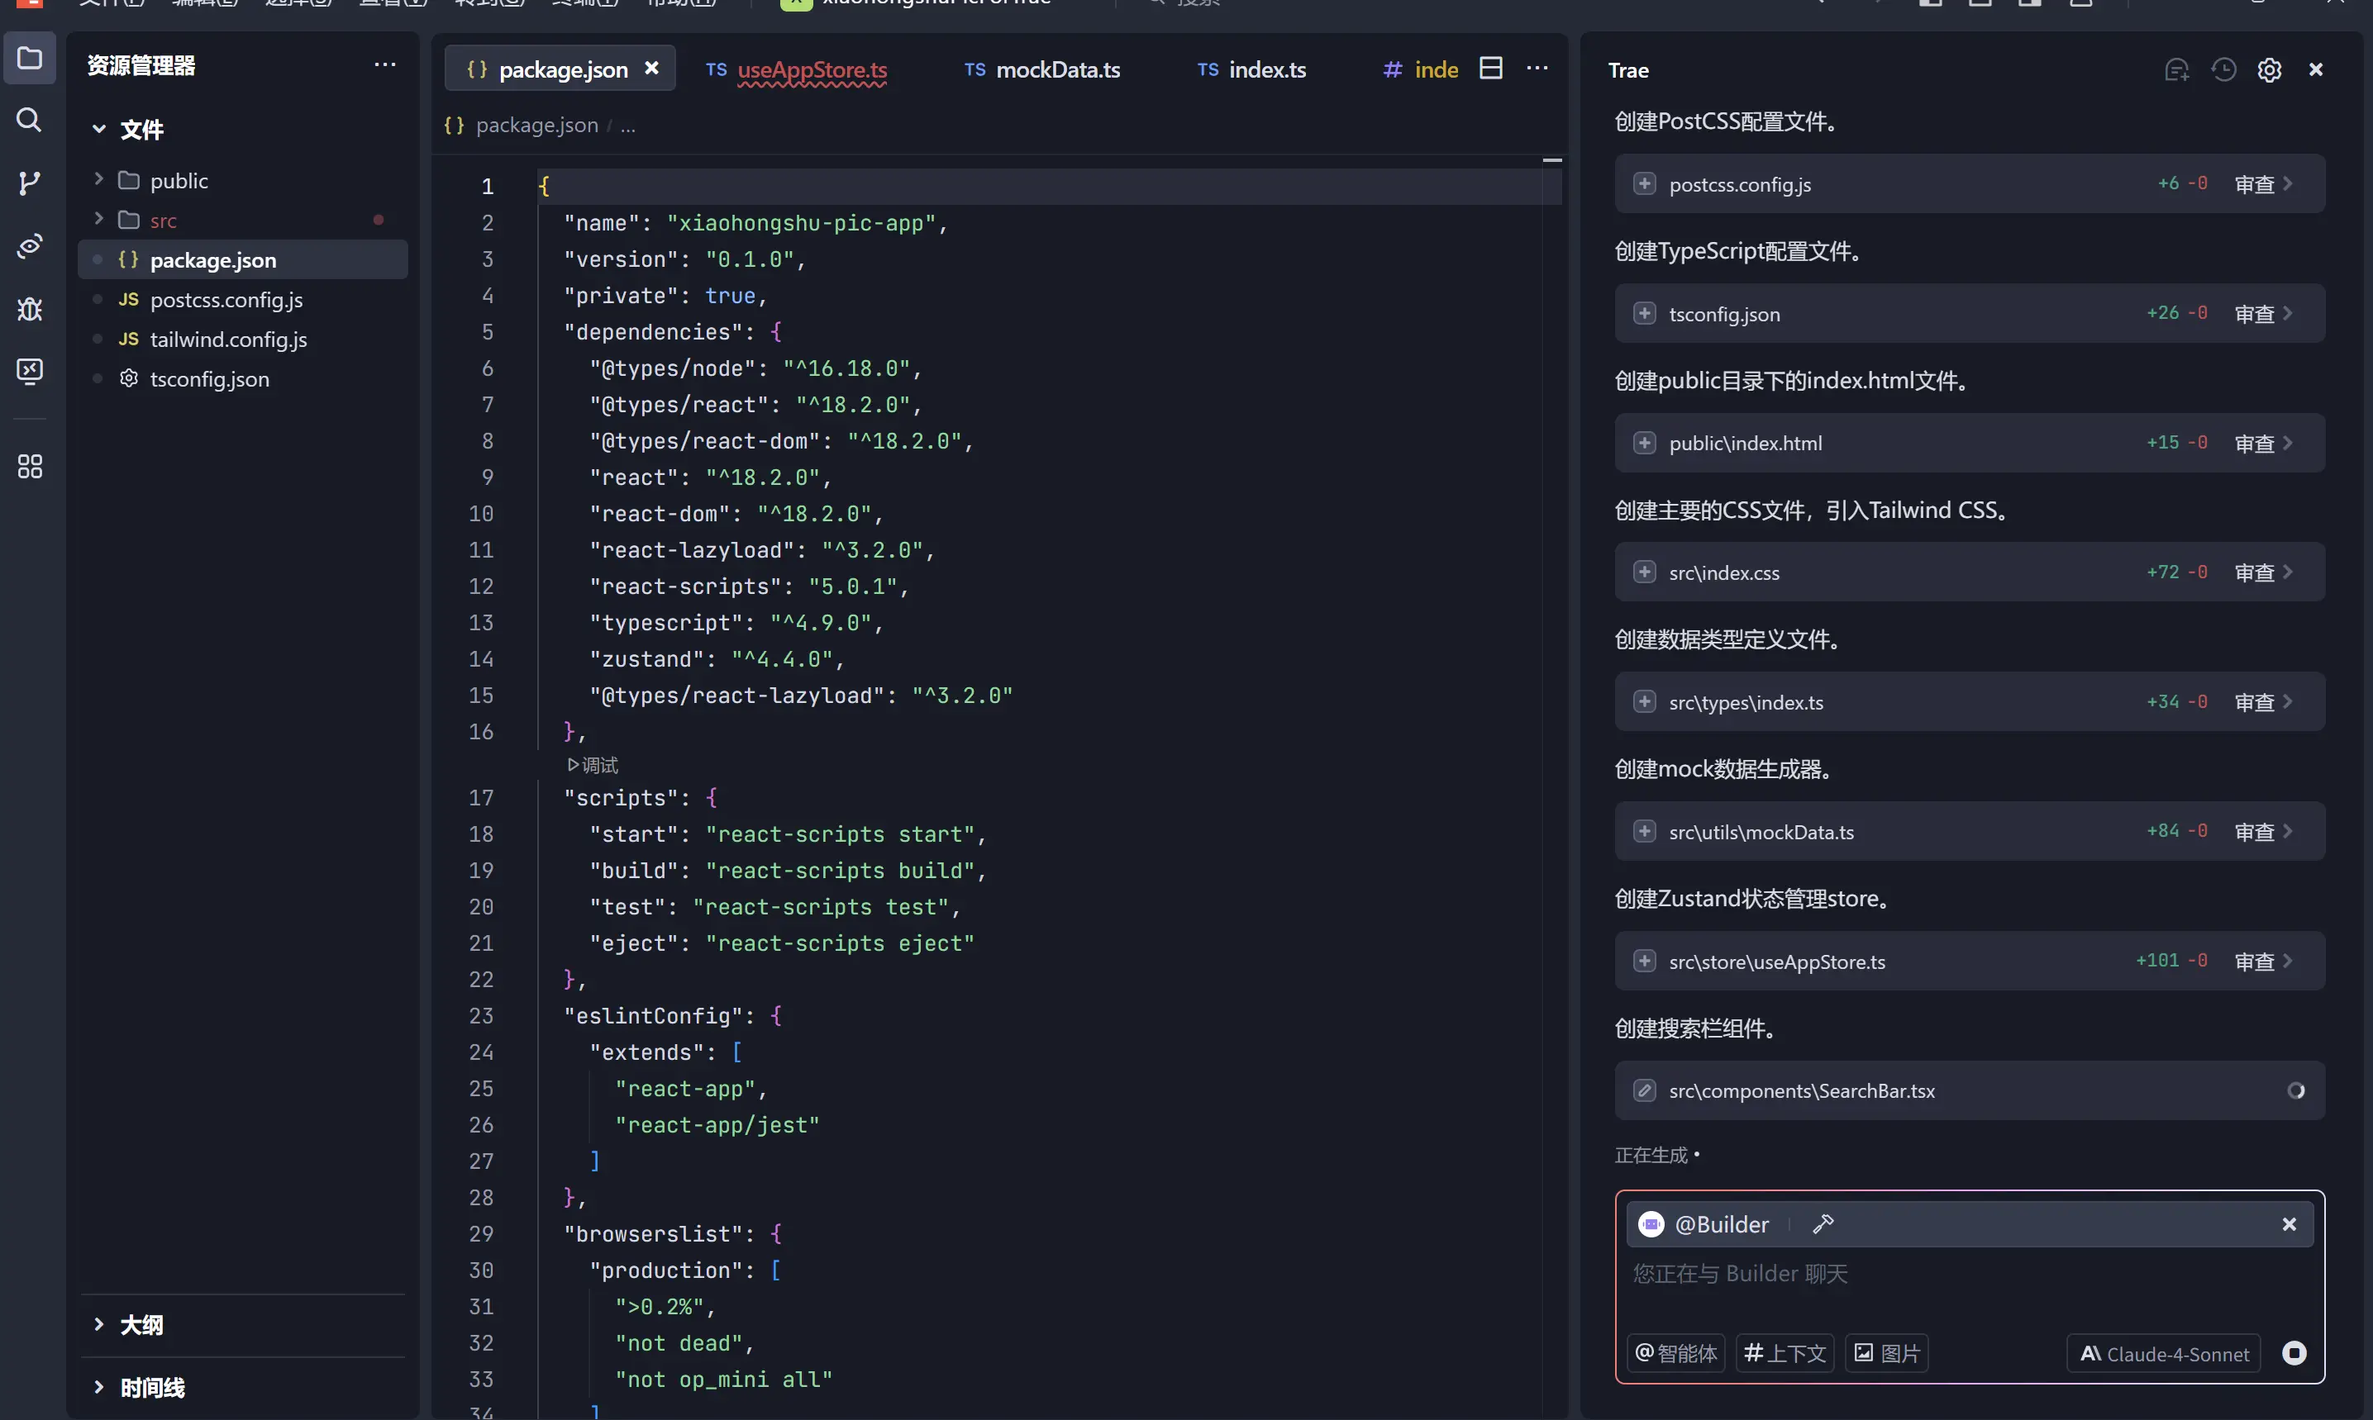Open editor tab bar more actions ellipsis
2373x1420 pixels.
tap(1537, 68)
